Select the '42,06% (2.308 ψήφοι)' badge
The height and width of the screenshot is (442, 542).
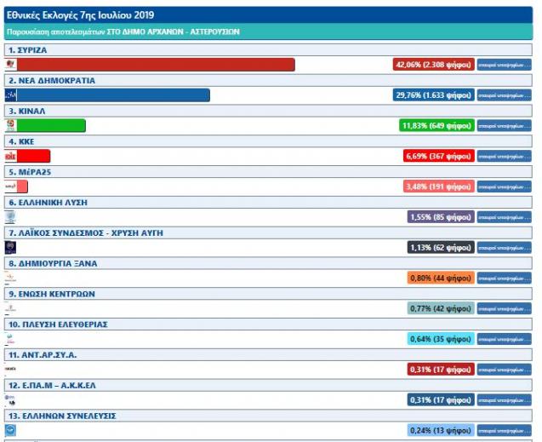[x=433, y=65]
